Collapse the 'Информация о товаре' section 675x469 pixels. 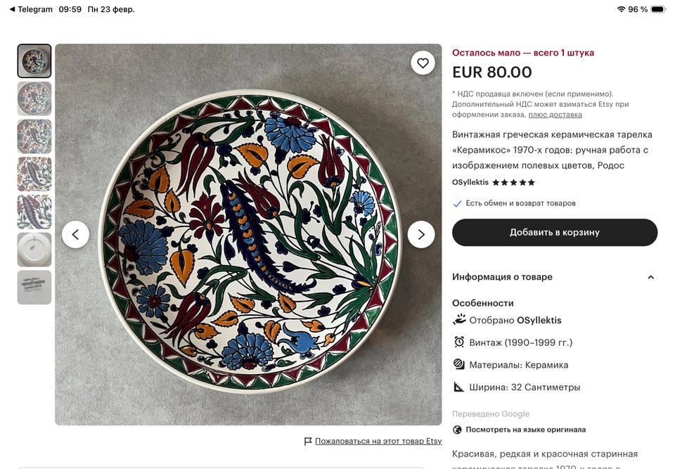[650, 277]
